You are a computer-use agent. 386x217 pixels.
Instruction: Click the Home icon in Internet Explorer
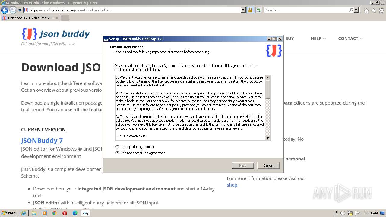(x=366, y=11)
